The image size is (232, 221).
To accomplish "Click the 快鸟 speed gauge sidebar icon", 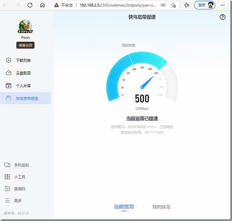I will click(x=8, y=98).
